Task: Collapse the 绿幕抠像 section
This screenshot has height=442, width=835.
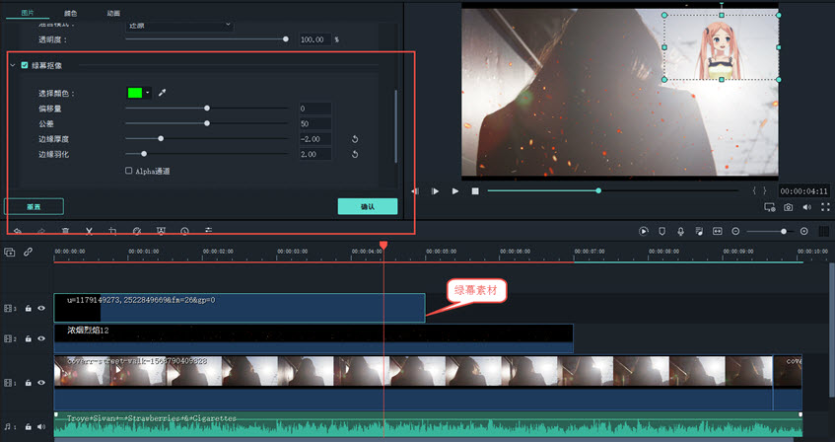Action: click(13, 66)
